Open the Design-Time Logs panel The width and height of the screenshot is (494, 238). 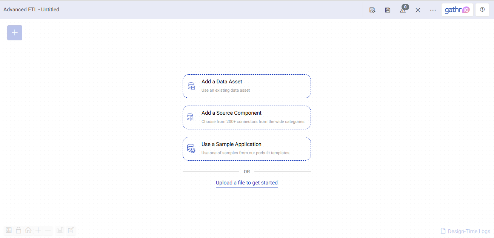tap(465, 231)
